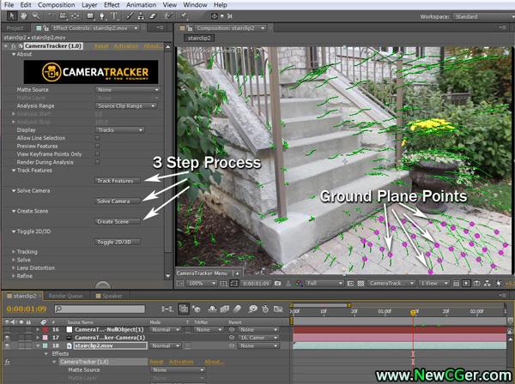Switch to the Render Queue tab

[x=65, y=296]
